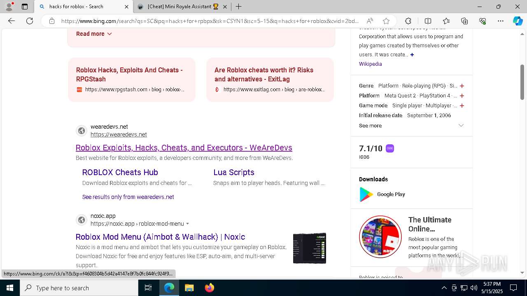
Task: Open the Google Play download link
Action: (x=391, y=194)
